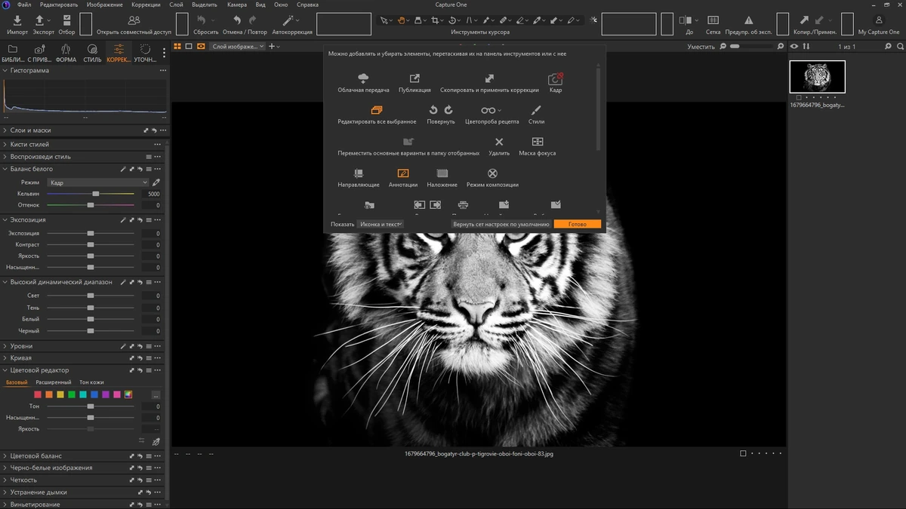Click the viewer zoom slider
The height and width of the screenshot is (509, 906).
[x=751, y=46]
